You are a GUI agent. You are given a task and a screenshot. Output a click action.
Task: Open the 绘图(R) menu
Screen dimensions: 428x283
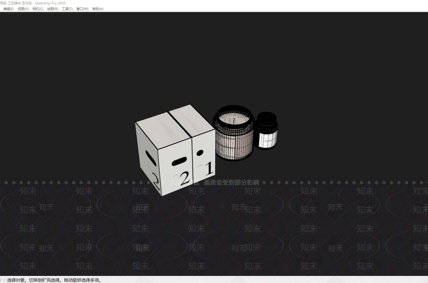[52, 9]
